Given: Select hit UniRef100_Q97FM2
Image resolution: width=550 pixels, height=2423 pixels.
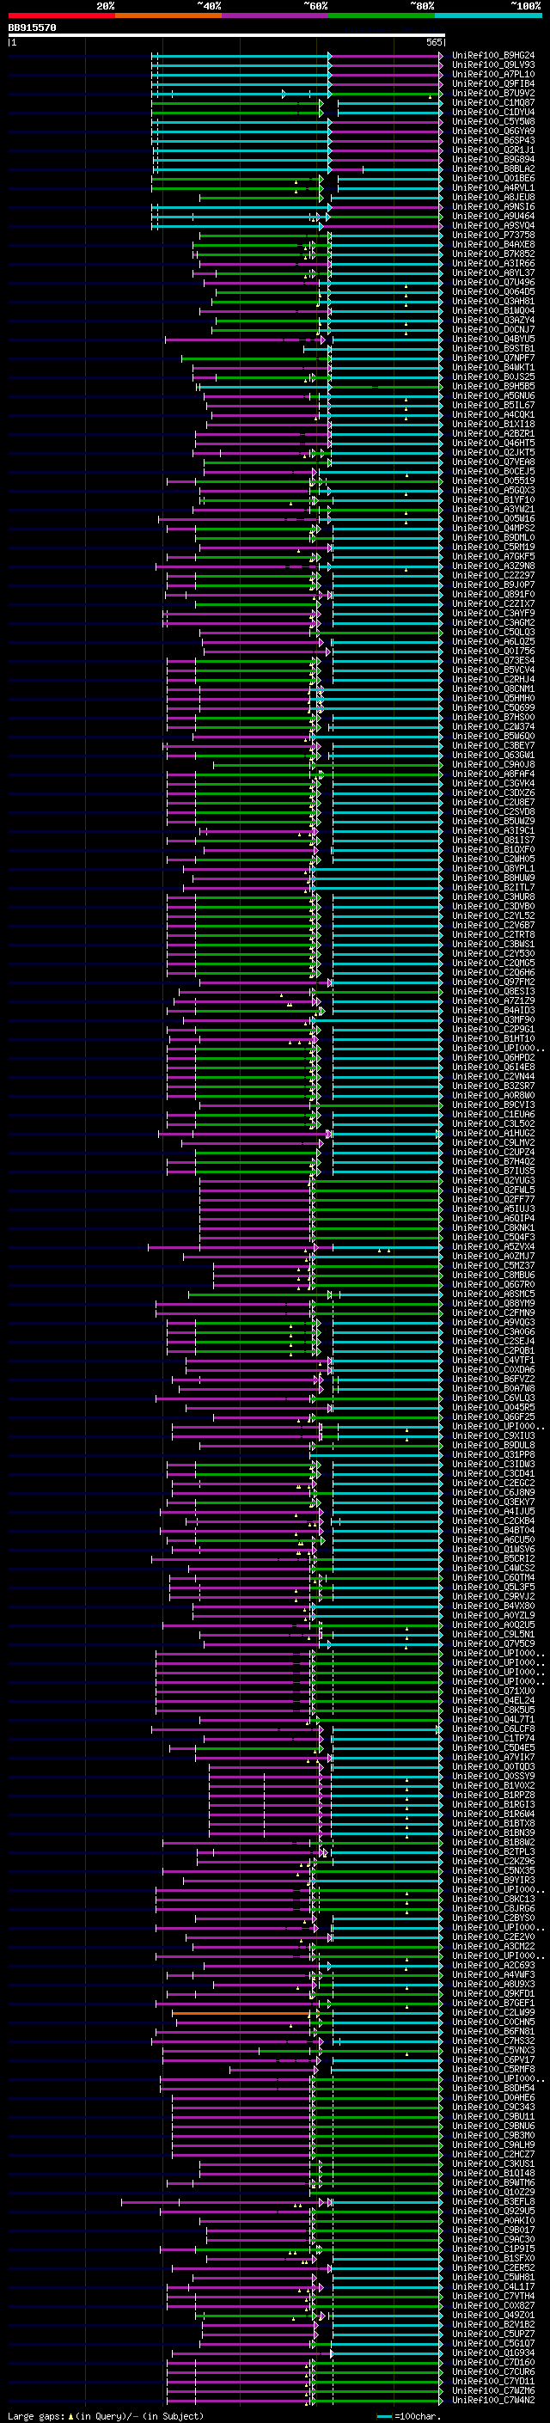Looking at the screenshot, I should point(492,982).
